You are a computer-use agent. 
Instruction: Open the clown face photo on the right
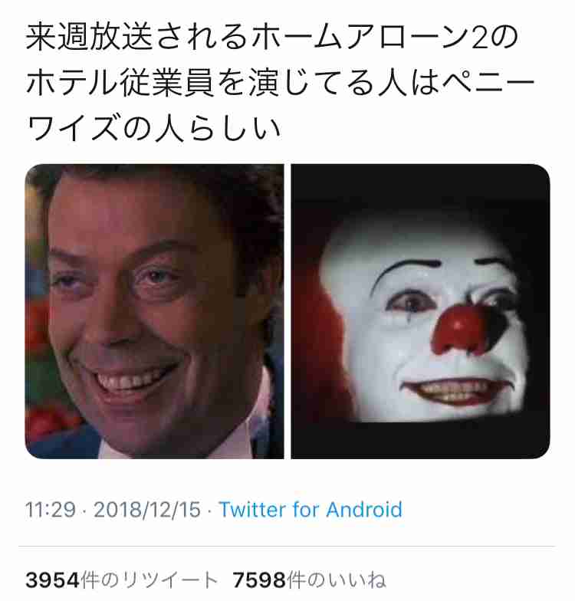420,311
